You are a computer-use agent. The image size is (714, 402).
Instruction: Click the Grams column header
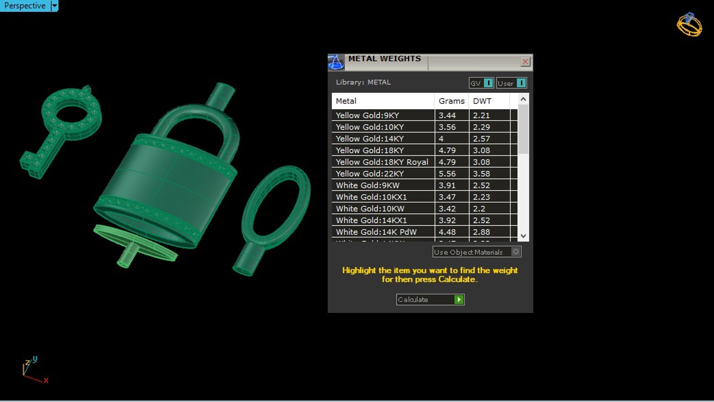[x=451, y=101]
